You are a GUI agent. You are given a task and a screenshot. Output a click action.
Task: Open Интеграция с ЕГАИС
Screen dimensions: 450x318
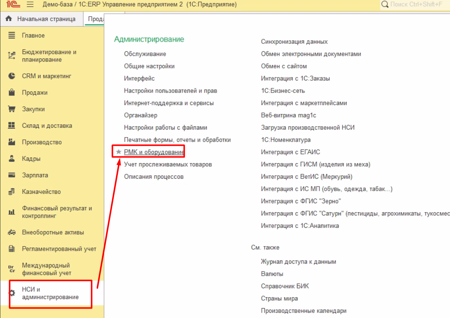[290, 152]
